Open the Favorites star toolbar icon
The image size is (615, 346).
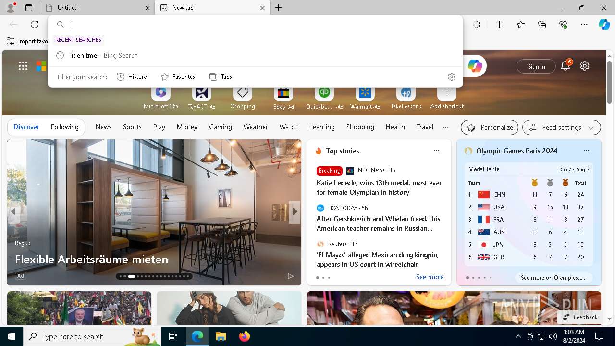point(521,25)
